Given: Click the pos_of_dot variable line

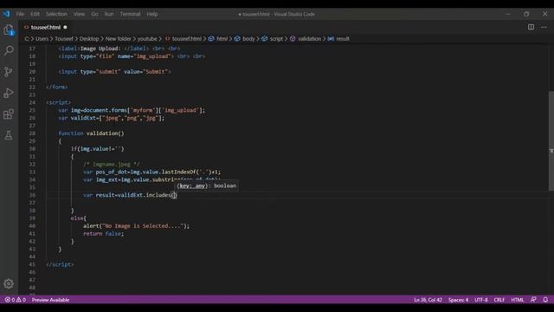Looking at the screenshot, I should point(152,172).
